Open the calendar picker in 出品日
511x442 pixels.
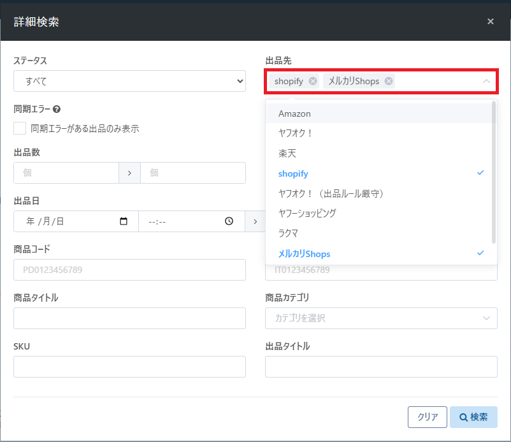click(x=124, y=221)
